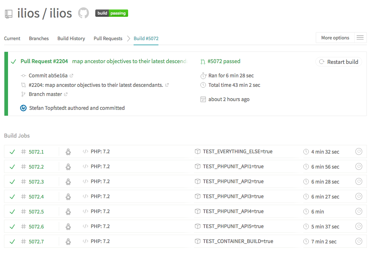The height and width of the screenshot is (254, 380).
Task: Open job 5072.6 link
Action: 36,227
